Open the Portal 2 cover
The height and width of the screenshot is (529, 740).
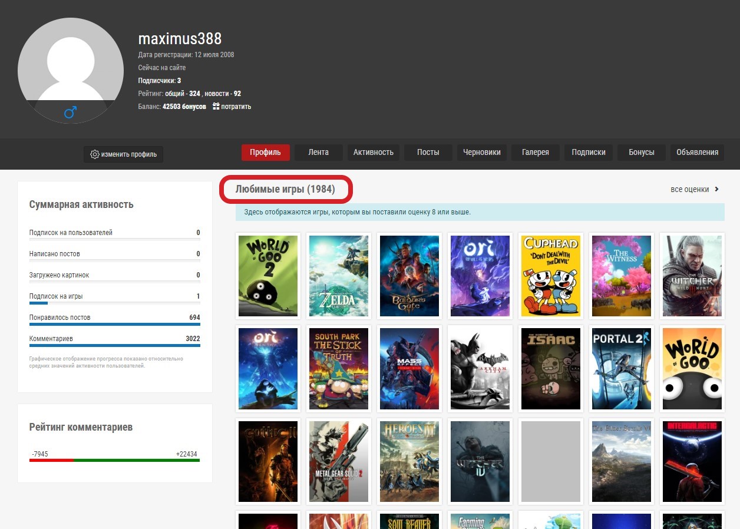coord(622,369)
